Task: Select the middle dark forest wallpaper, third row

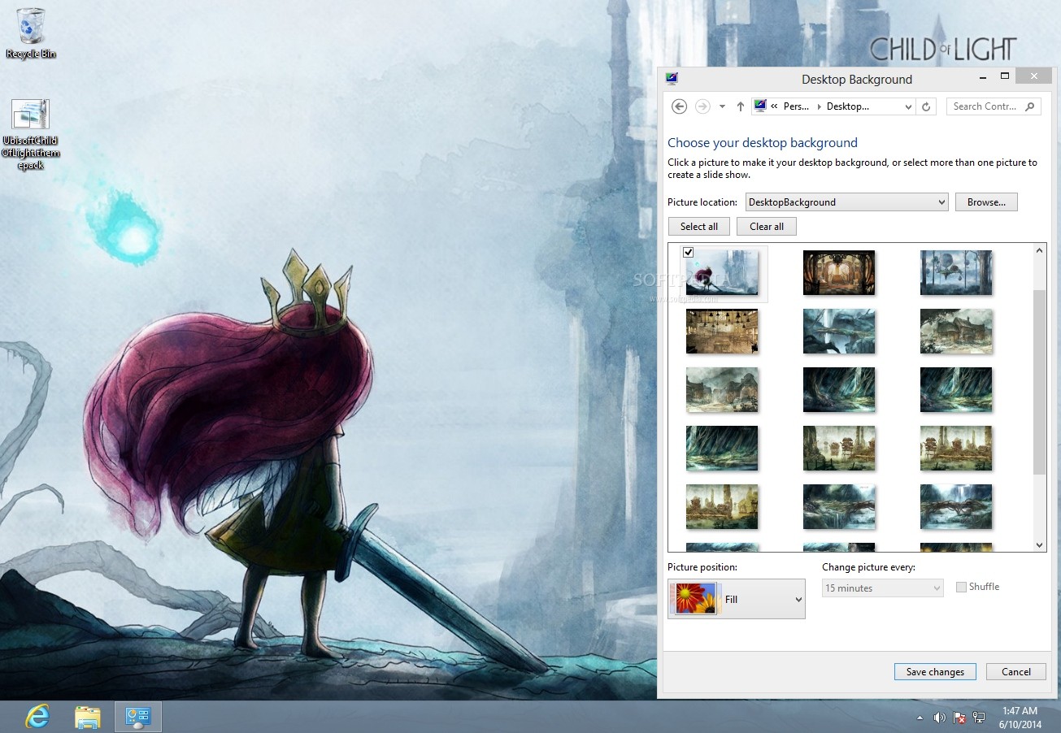Action: coord(839,390)
